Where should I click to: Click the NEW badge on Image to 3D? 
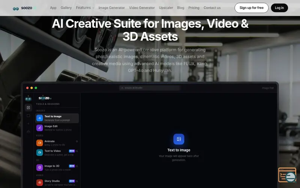click(72, 166)
